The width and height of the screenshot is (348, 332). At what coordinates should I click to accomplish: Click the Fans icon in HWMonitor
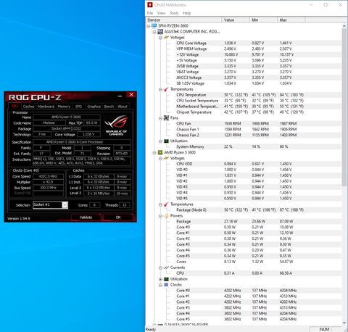tap(166, 118)
